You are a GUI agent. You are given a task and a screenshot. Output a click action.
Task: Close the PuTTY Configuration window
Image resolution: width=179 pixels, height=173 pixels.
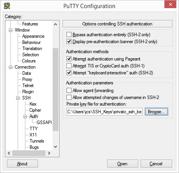coord(170,5)
